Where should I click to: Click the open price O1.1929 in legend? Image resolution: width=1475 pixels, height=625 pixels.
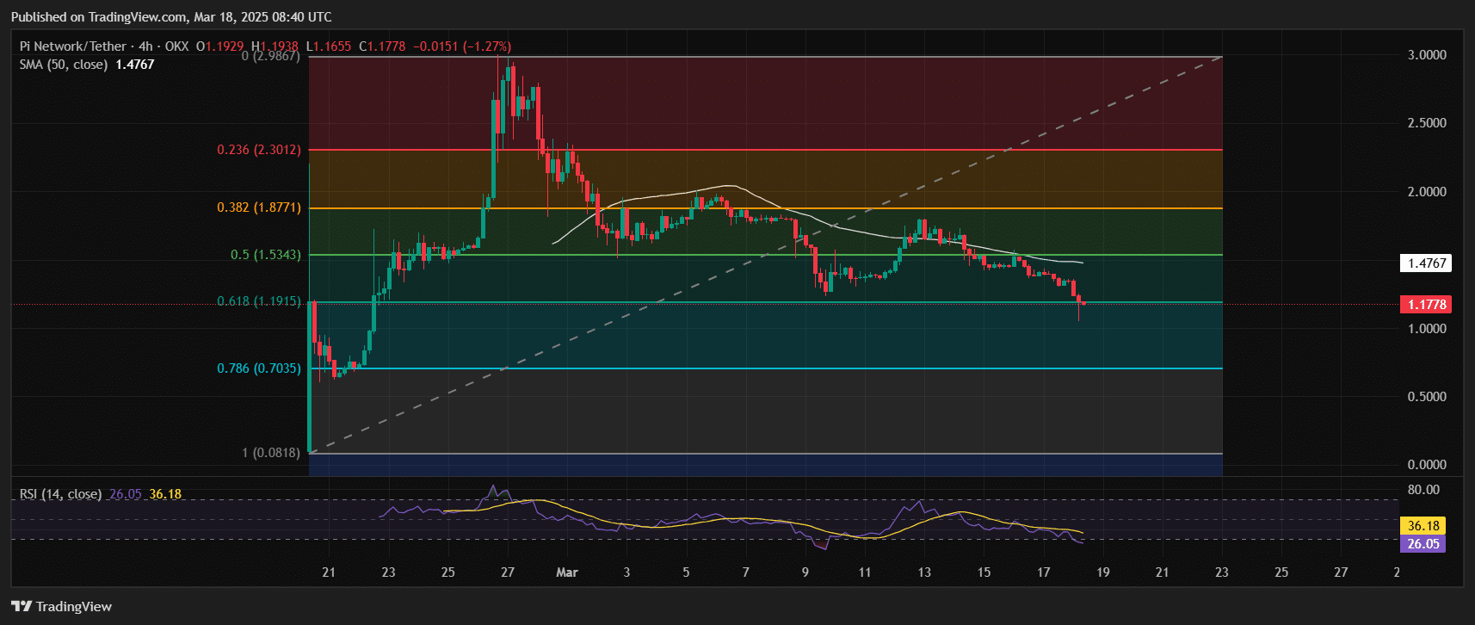click(x=220, y=46)
